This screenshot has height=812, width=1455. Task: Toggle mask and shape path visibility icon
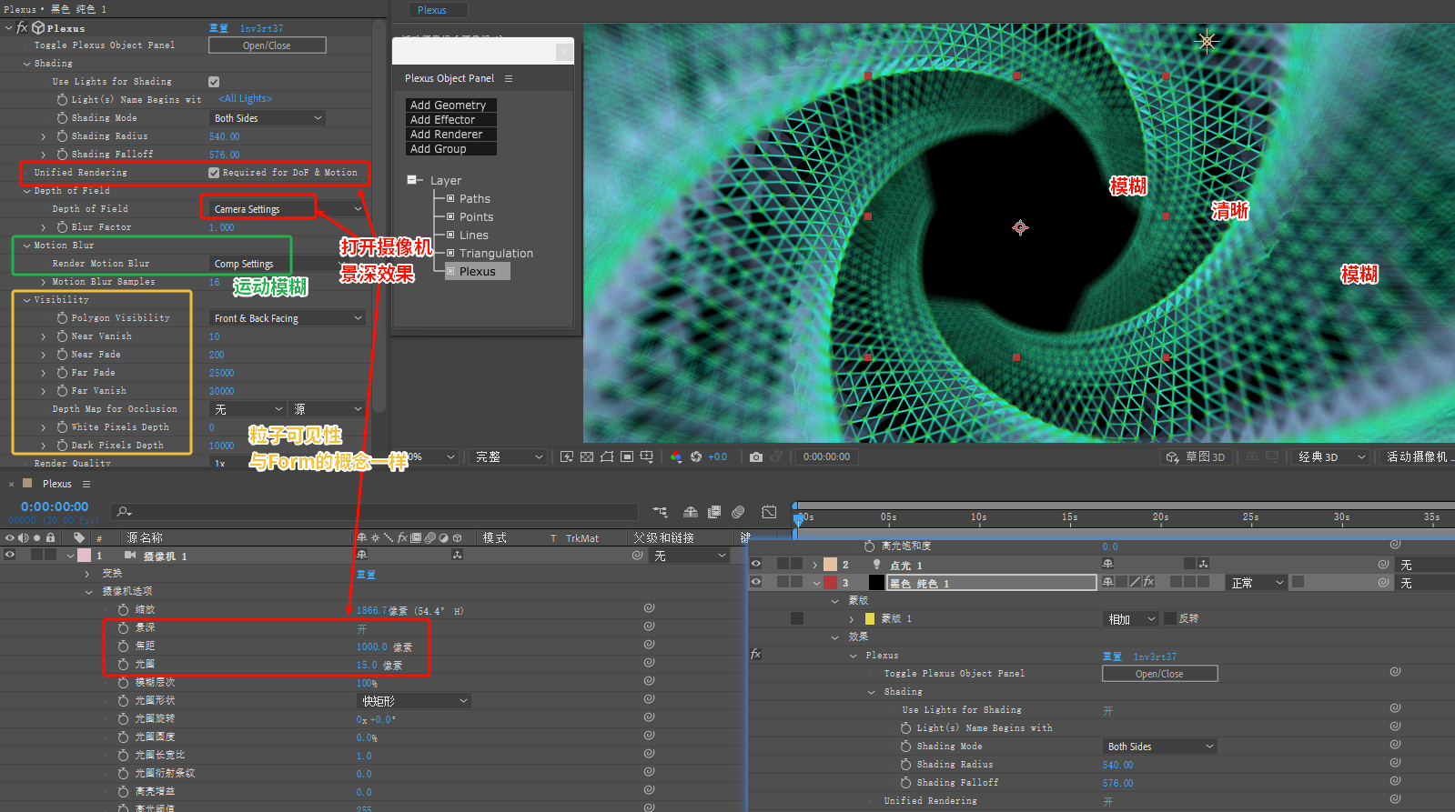(607, 456)
